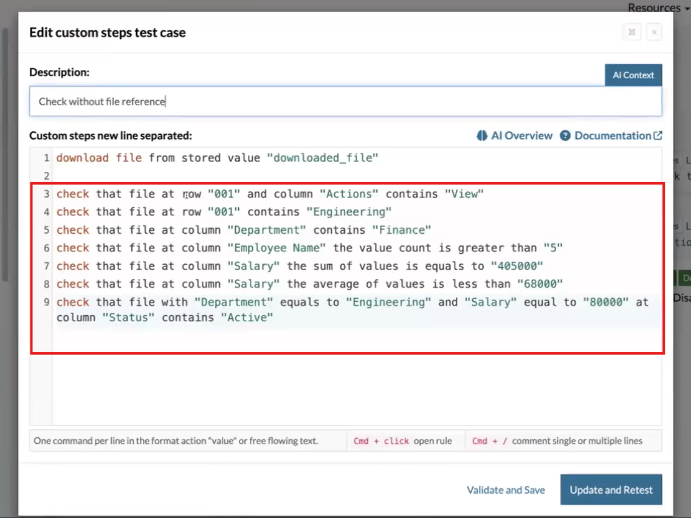
Task: Open the Resources dropdown behind the dialog
Action: 658,7
